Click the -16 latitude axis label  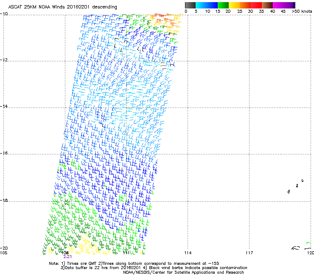pos(4,153)
